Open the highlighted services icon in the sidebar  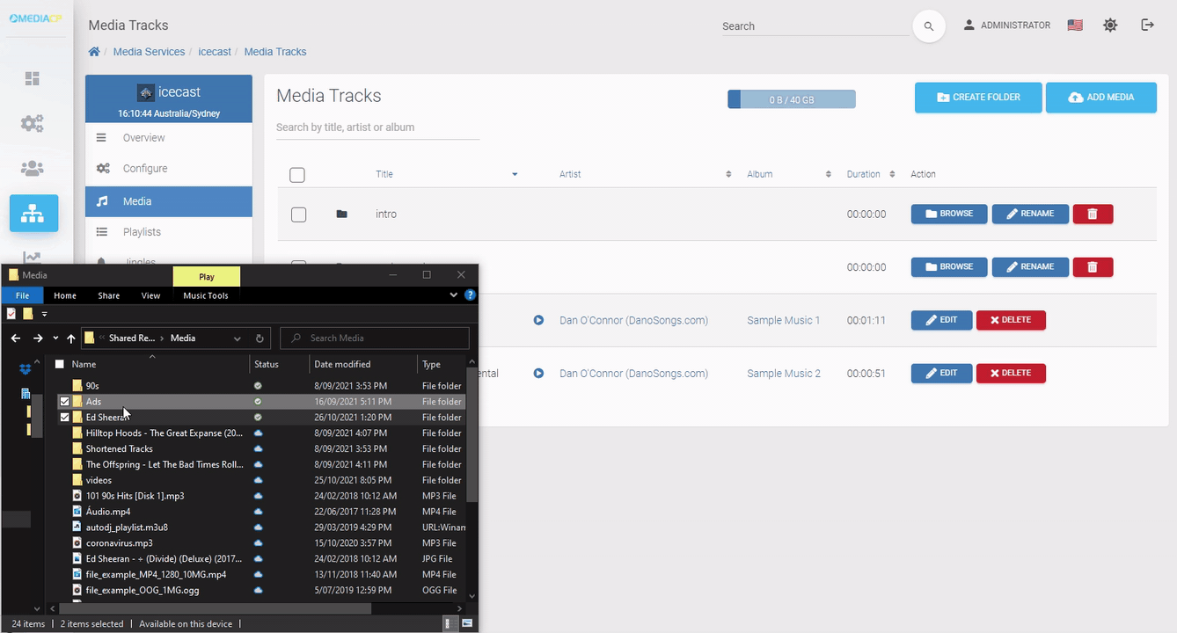coord(33,213)
